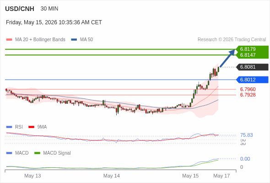This screenshot has width=270, height=183.
Task: Click the blue RSI legend icon
Action: pos(9,127)
